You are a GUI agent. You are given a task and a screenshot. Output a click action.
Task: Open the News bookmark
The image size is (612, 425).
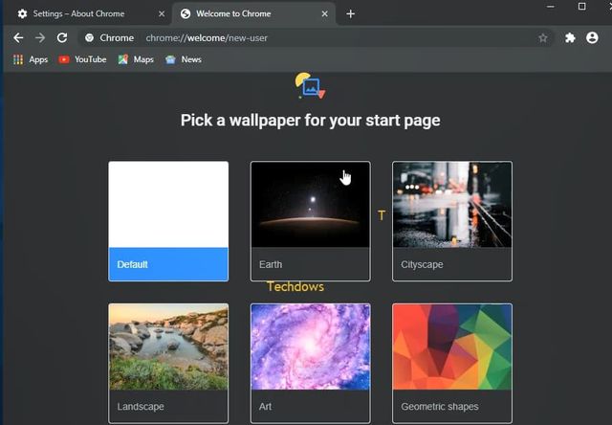coord(184,59)
